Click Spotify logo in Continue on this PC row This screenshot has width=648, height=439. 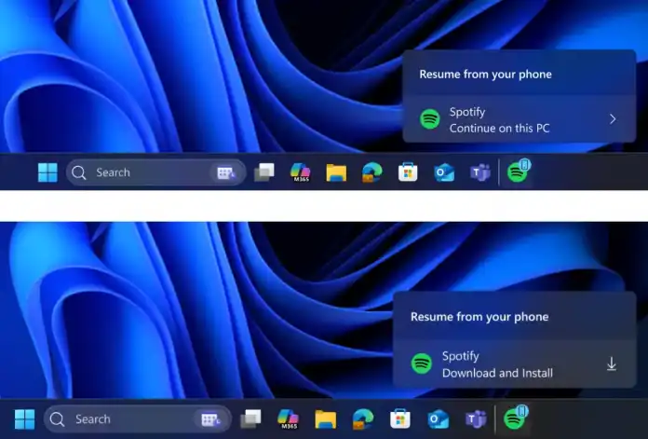click(x=430, y=119)
